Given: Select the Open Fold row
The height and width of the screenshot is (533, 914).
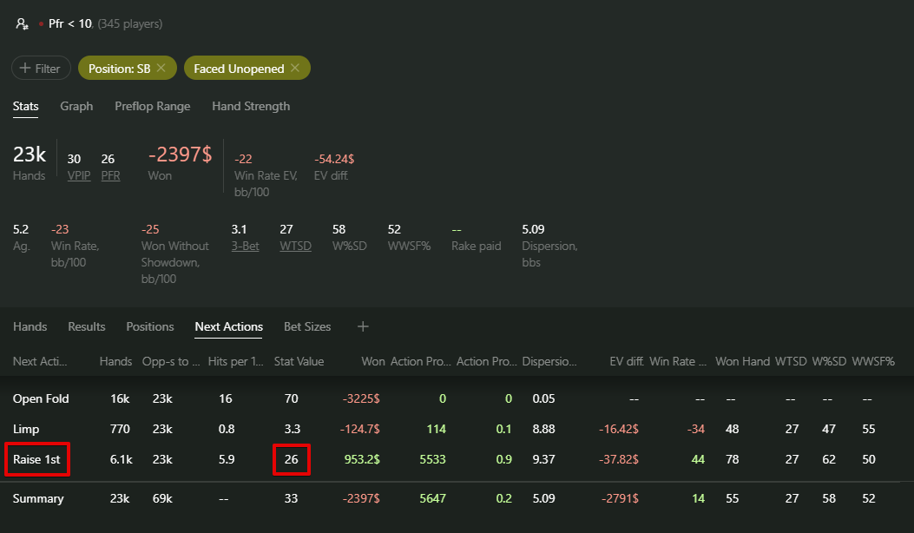Looking at the screenshot, I should coord(41,398).
